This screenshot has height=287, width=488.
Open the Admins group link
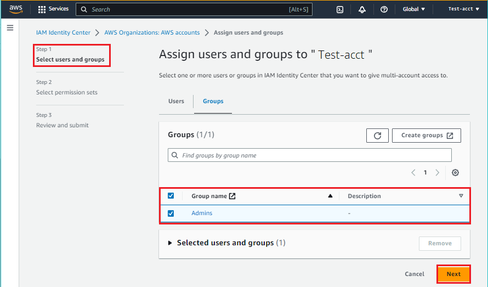coord(202,213)
